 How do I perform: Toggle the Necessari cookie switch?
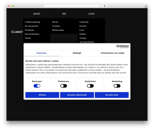click(x=37, y=86)
